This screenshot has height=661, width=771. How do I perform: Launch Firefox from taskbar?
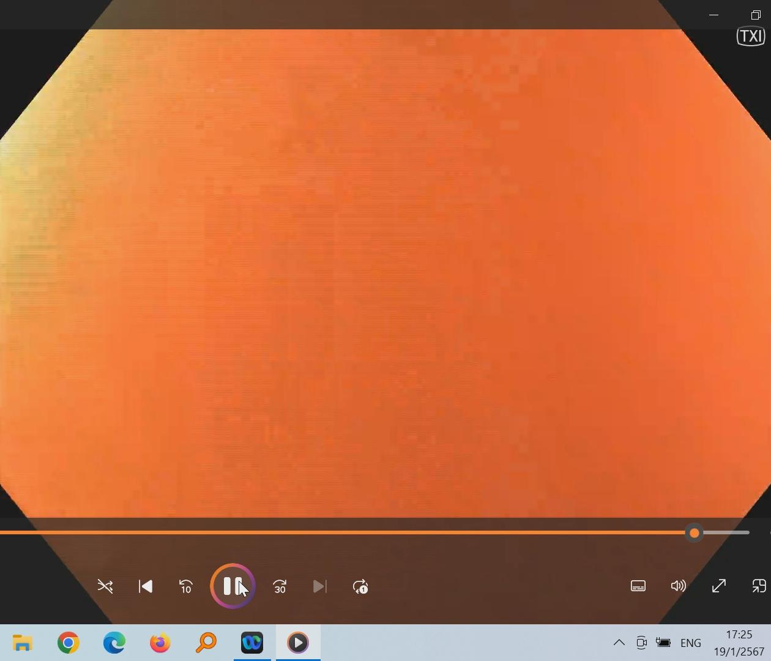click(x=160, y=643)
